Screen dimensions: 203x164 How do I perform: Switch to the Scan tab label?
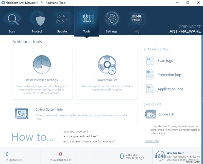click(12, 31)
